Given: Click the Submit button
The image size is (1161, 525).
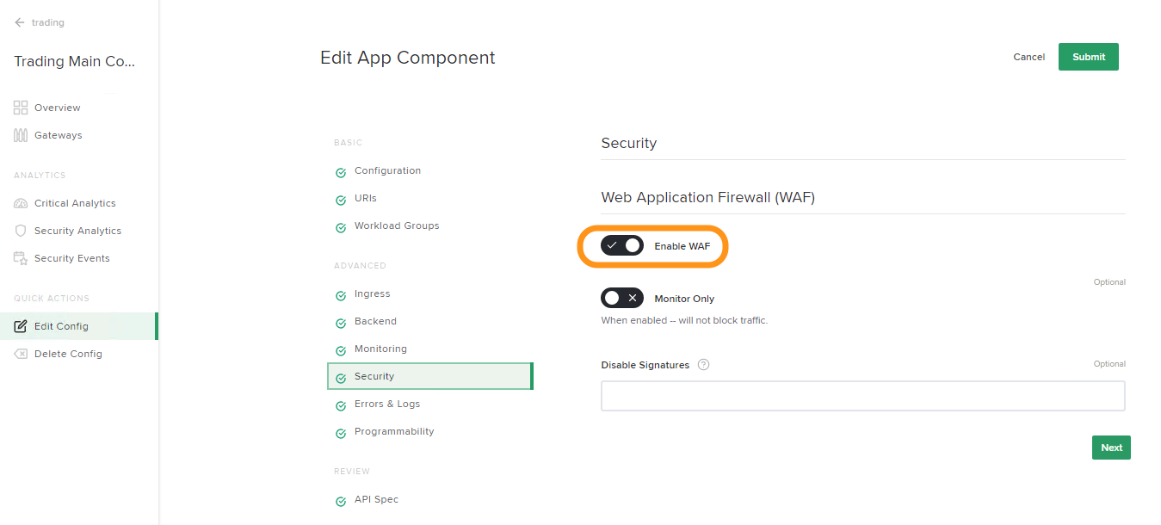Looking at the screenshot, I should (x=1089, y=57).
